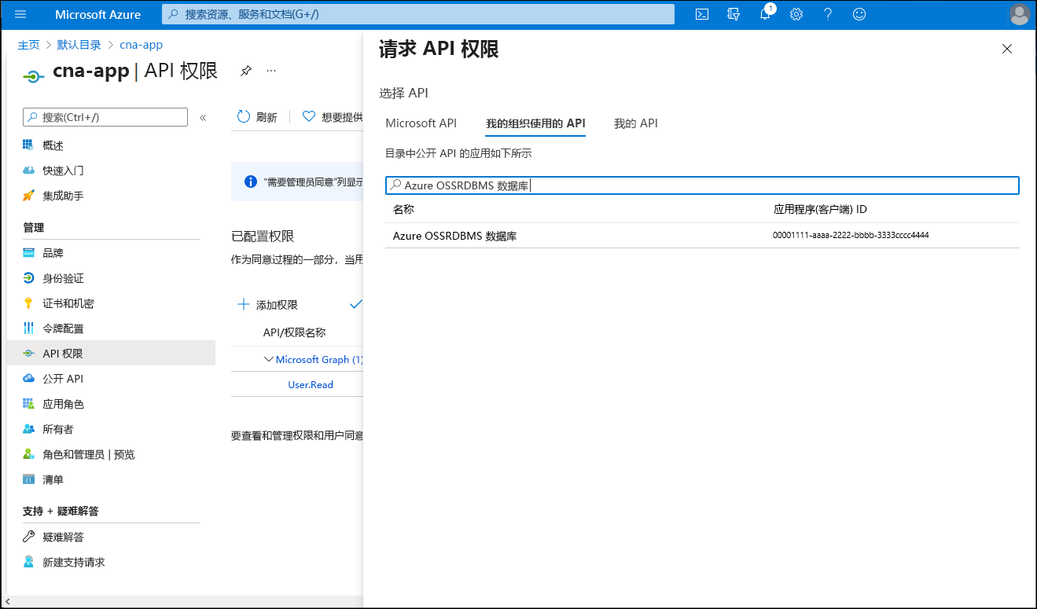The height and width of the screenshot is (609, 1037).
Task: Open the directory and subscription filter icon
Action: [734, 14]
